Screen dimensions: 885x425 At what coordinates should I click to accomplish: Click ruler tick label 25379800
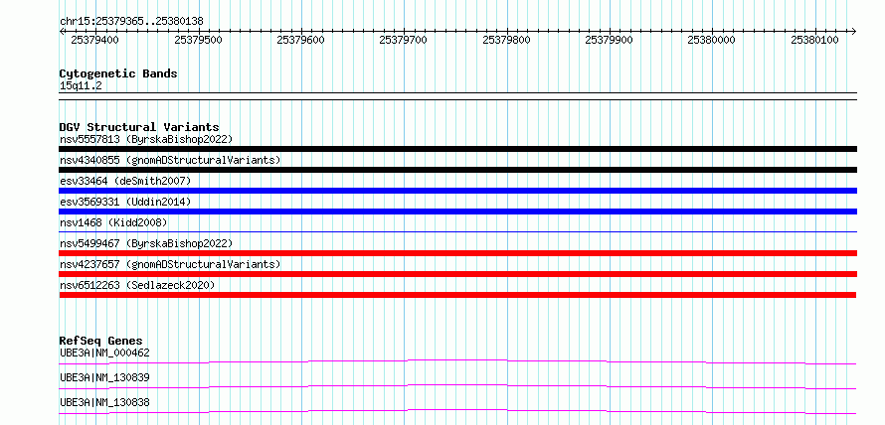[x=507, y=40]
